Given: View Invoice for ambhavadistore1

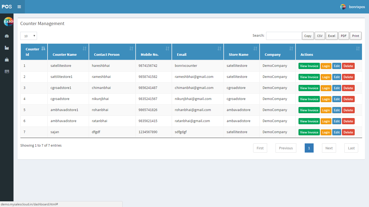Looking at the screenshot, I should (309, 110).
